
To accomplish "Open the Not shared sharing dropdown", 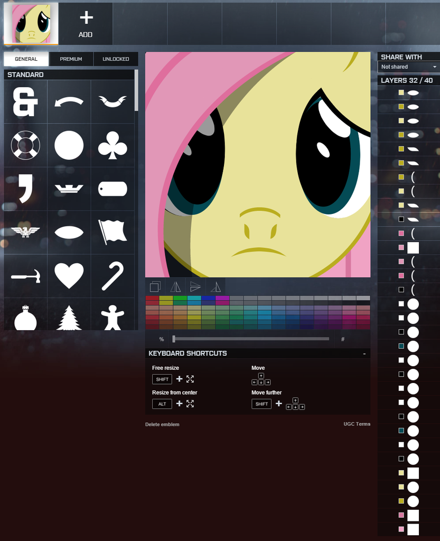I will pos(408,67).
